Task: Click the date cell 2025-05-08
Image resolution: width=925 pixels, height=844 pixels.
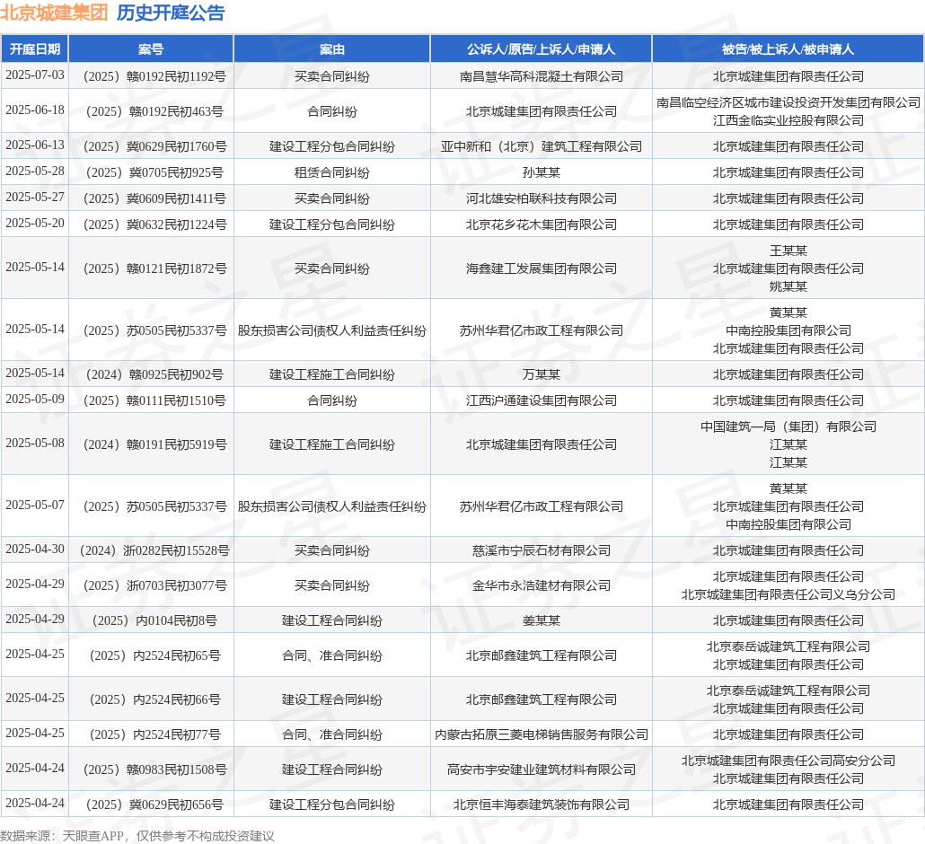Action: [35, 443]
